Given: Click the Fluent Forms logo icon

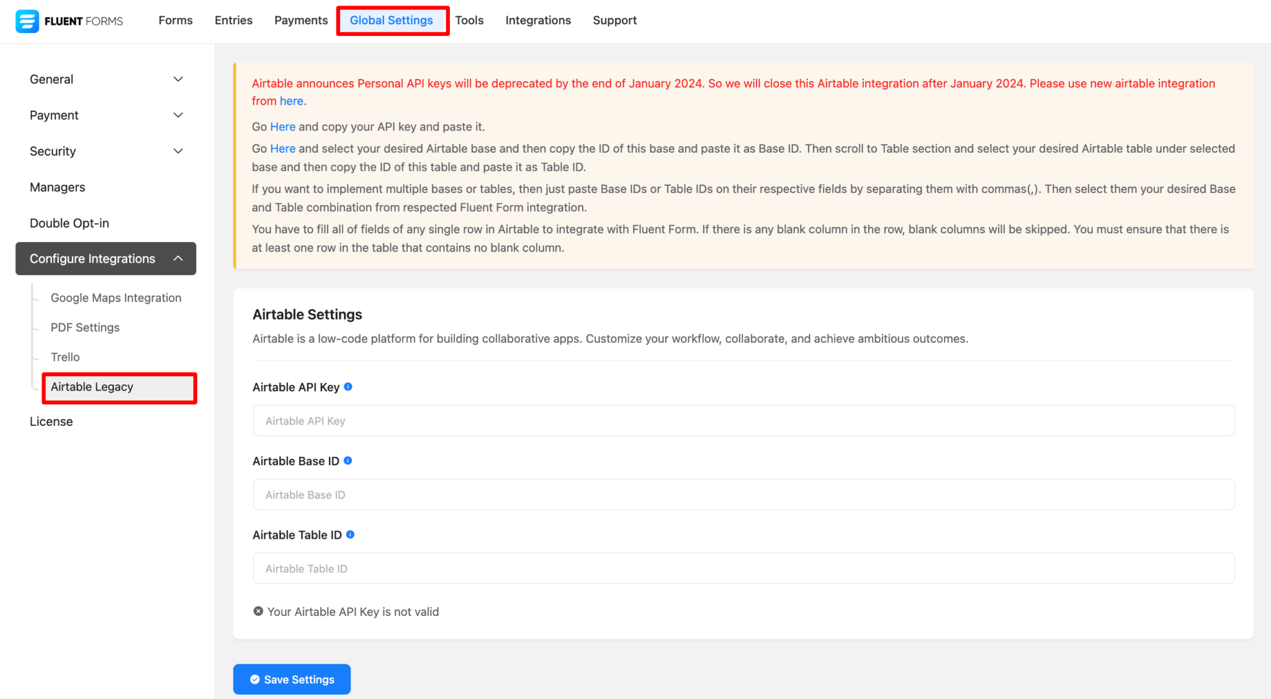Looking at the screenshot, I should [27, 20].
